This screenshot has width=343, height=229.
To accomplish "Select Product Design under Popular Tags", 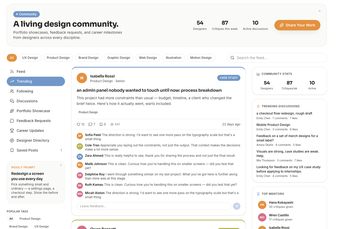I will pyautogui.click(x=30, y=219).
